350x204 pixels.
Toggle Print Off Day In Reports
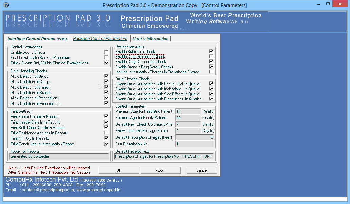pyautogui.click(x=106, y=138)
